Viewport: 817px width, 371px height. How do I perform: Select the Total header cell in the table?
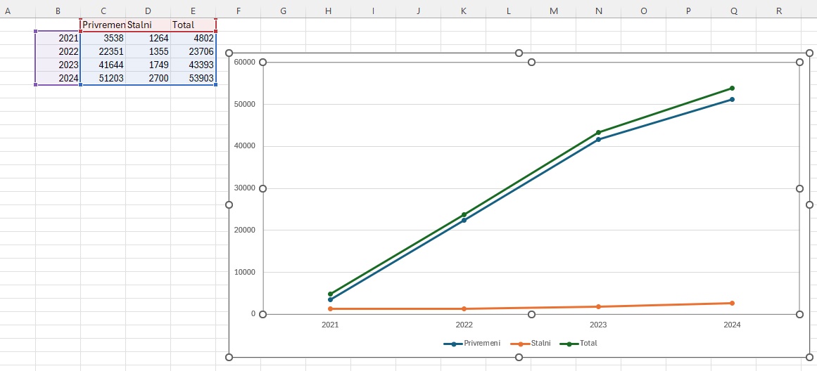point(193,25)
